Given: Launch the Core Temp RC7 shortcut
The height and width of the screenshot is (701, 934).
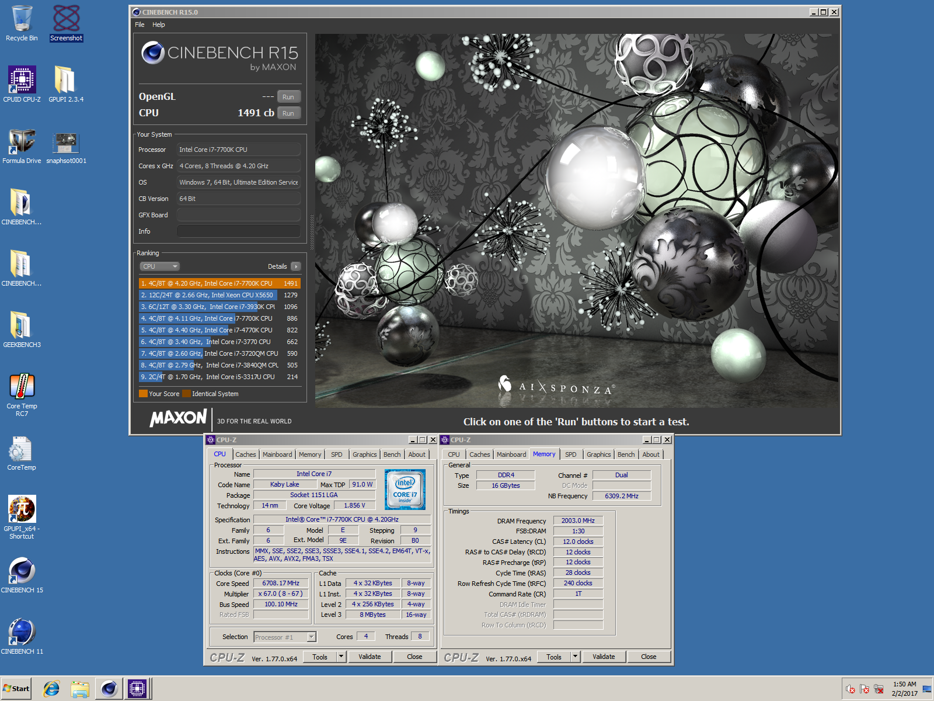Looking at the screenshot, I should pyautogui.click(x=22, y=394).
